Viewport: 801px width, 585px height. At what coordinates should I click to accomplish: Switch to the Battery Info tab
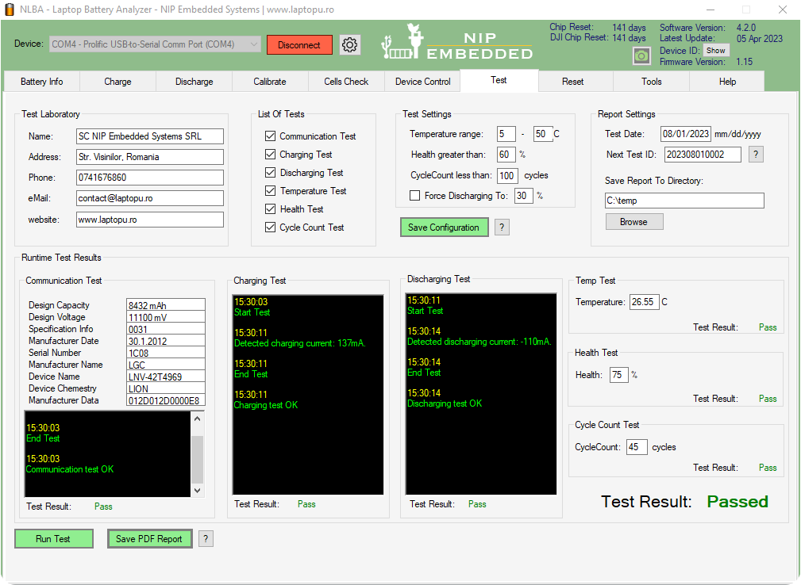(x=42, y=82)
